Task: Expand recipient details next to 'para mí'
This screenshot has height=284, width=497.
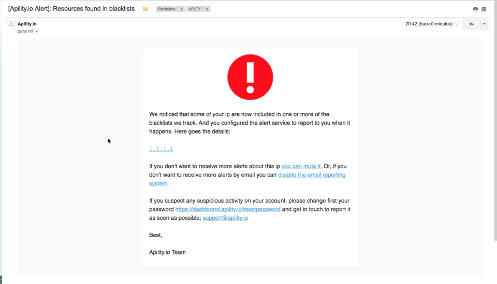Action: [37, 32]
